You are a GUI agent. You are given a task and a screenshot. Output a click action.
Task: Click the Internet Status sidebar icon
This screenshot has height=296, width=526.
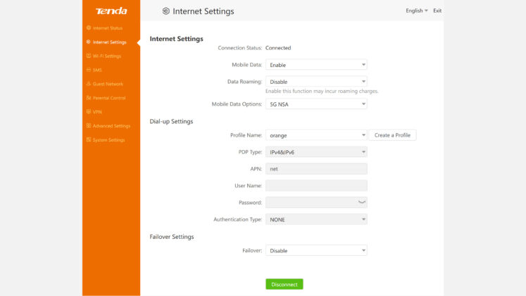pos(89,28)
